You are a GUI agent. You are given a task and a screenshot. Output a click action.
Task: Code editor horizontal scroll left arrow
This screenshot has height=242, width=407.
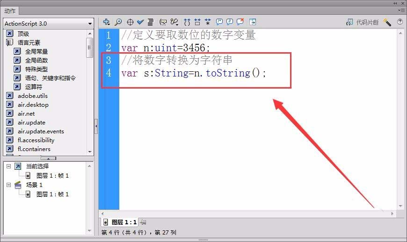tap(102, 214)
